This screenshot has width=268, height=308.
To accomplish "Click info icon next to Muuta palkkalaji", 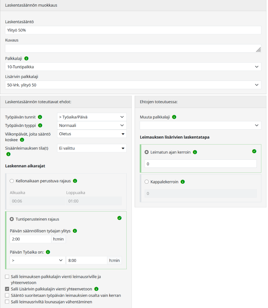I will point(174,117).
